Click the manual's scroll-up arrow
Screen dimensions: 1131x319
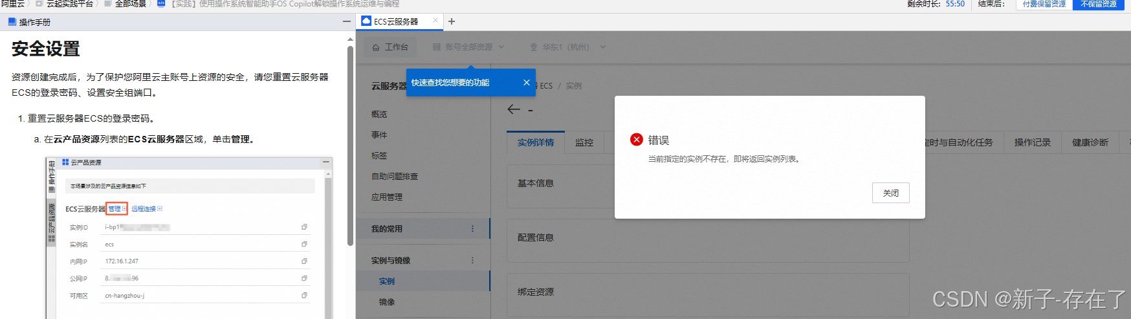351,39
